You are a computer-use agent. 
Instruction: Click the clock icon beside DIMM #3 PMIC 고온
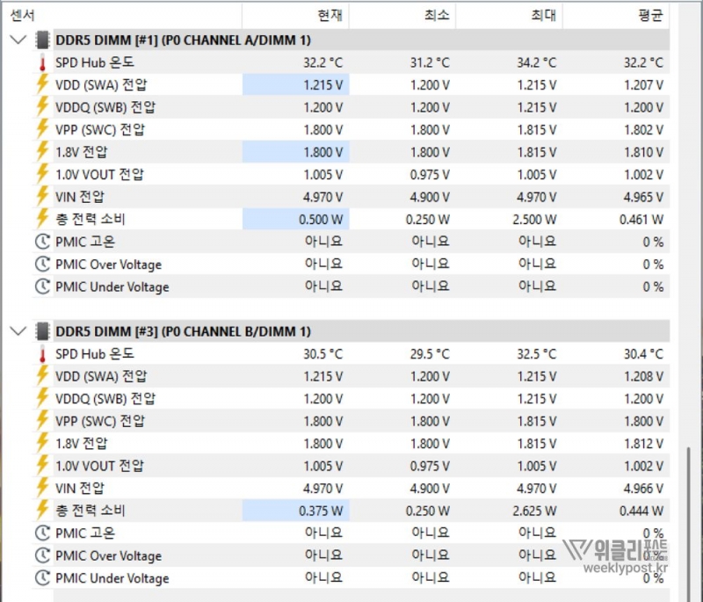42,533
